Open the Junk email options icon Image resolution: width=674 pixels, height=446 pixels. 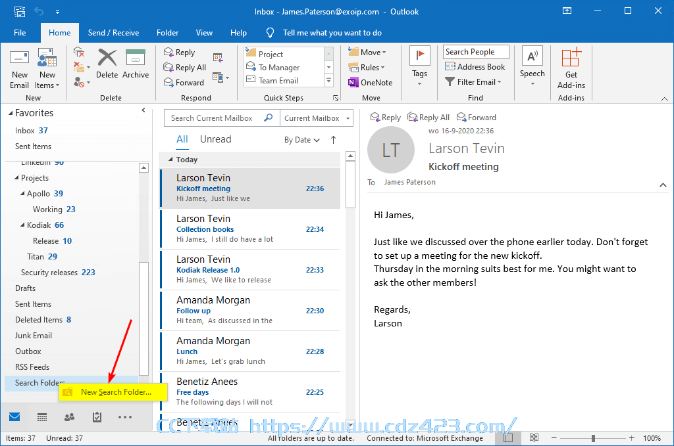(81, 81)
